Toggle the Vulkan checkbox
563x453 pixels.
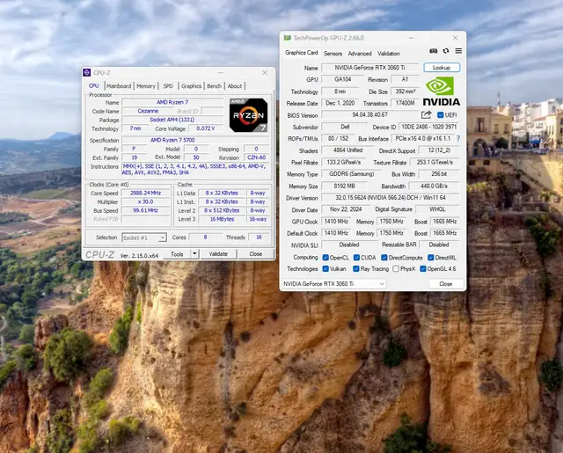[325, 268]
